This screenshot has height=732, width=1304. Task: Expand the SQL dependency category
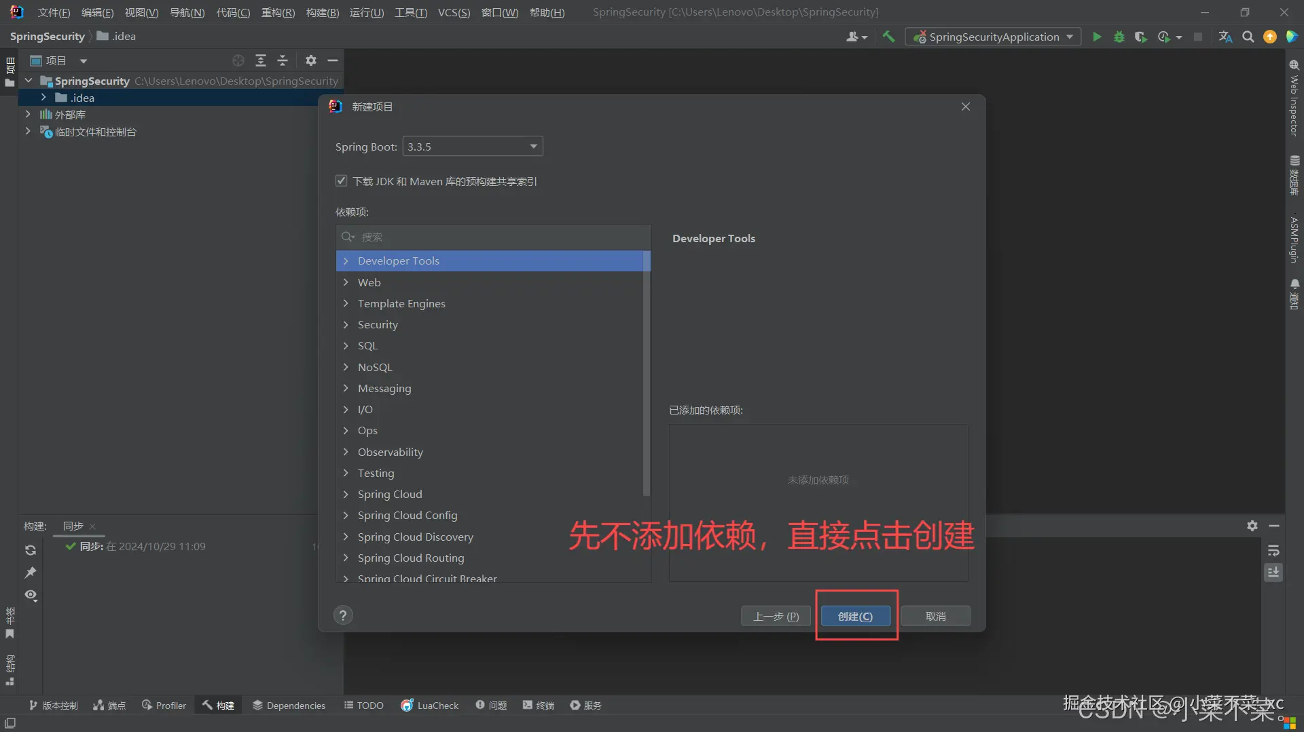point(346,345)
